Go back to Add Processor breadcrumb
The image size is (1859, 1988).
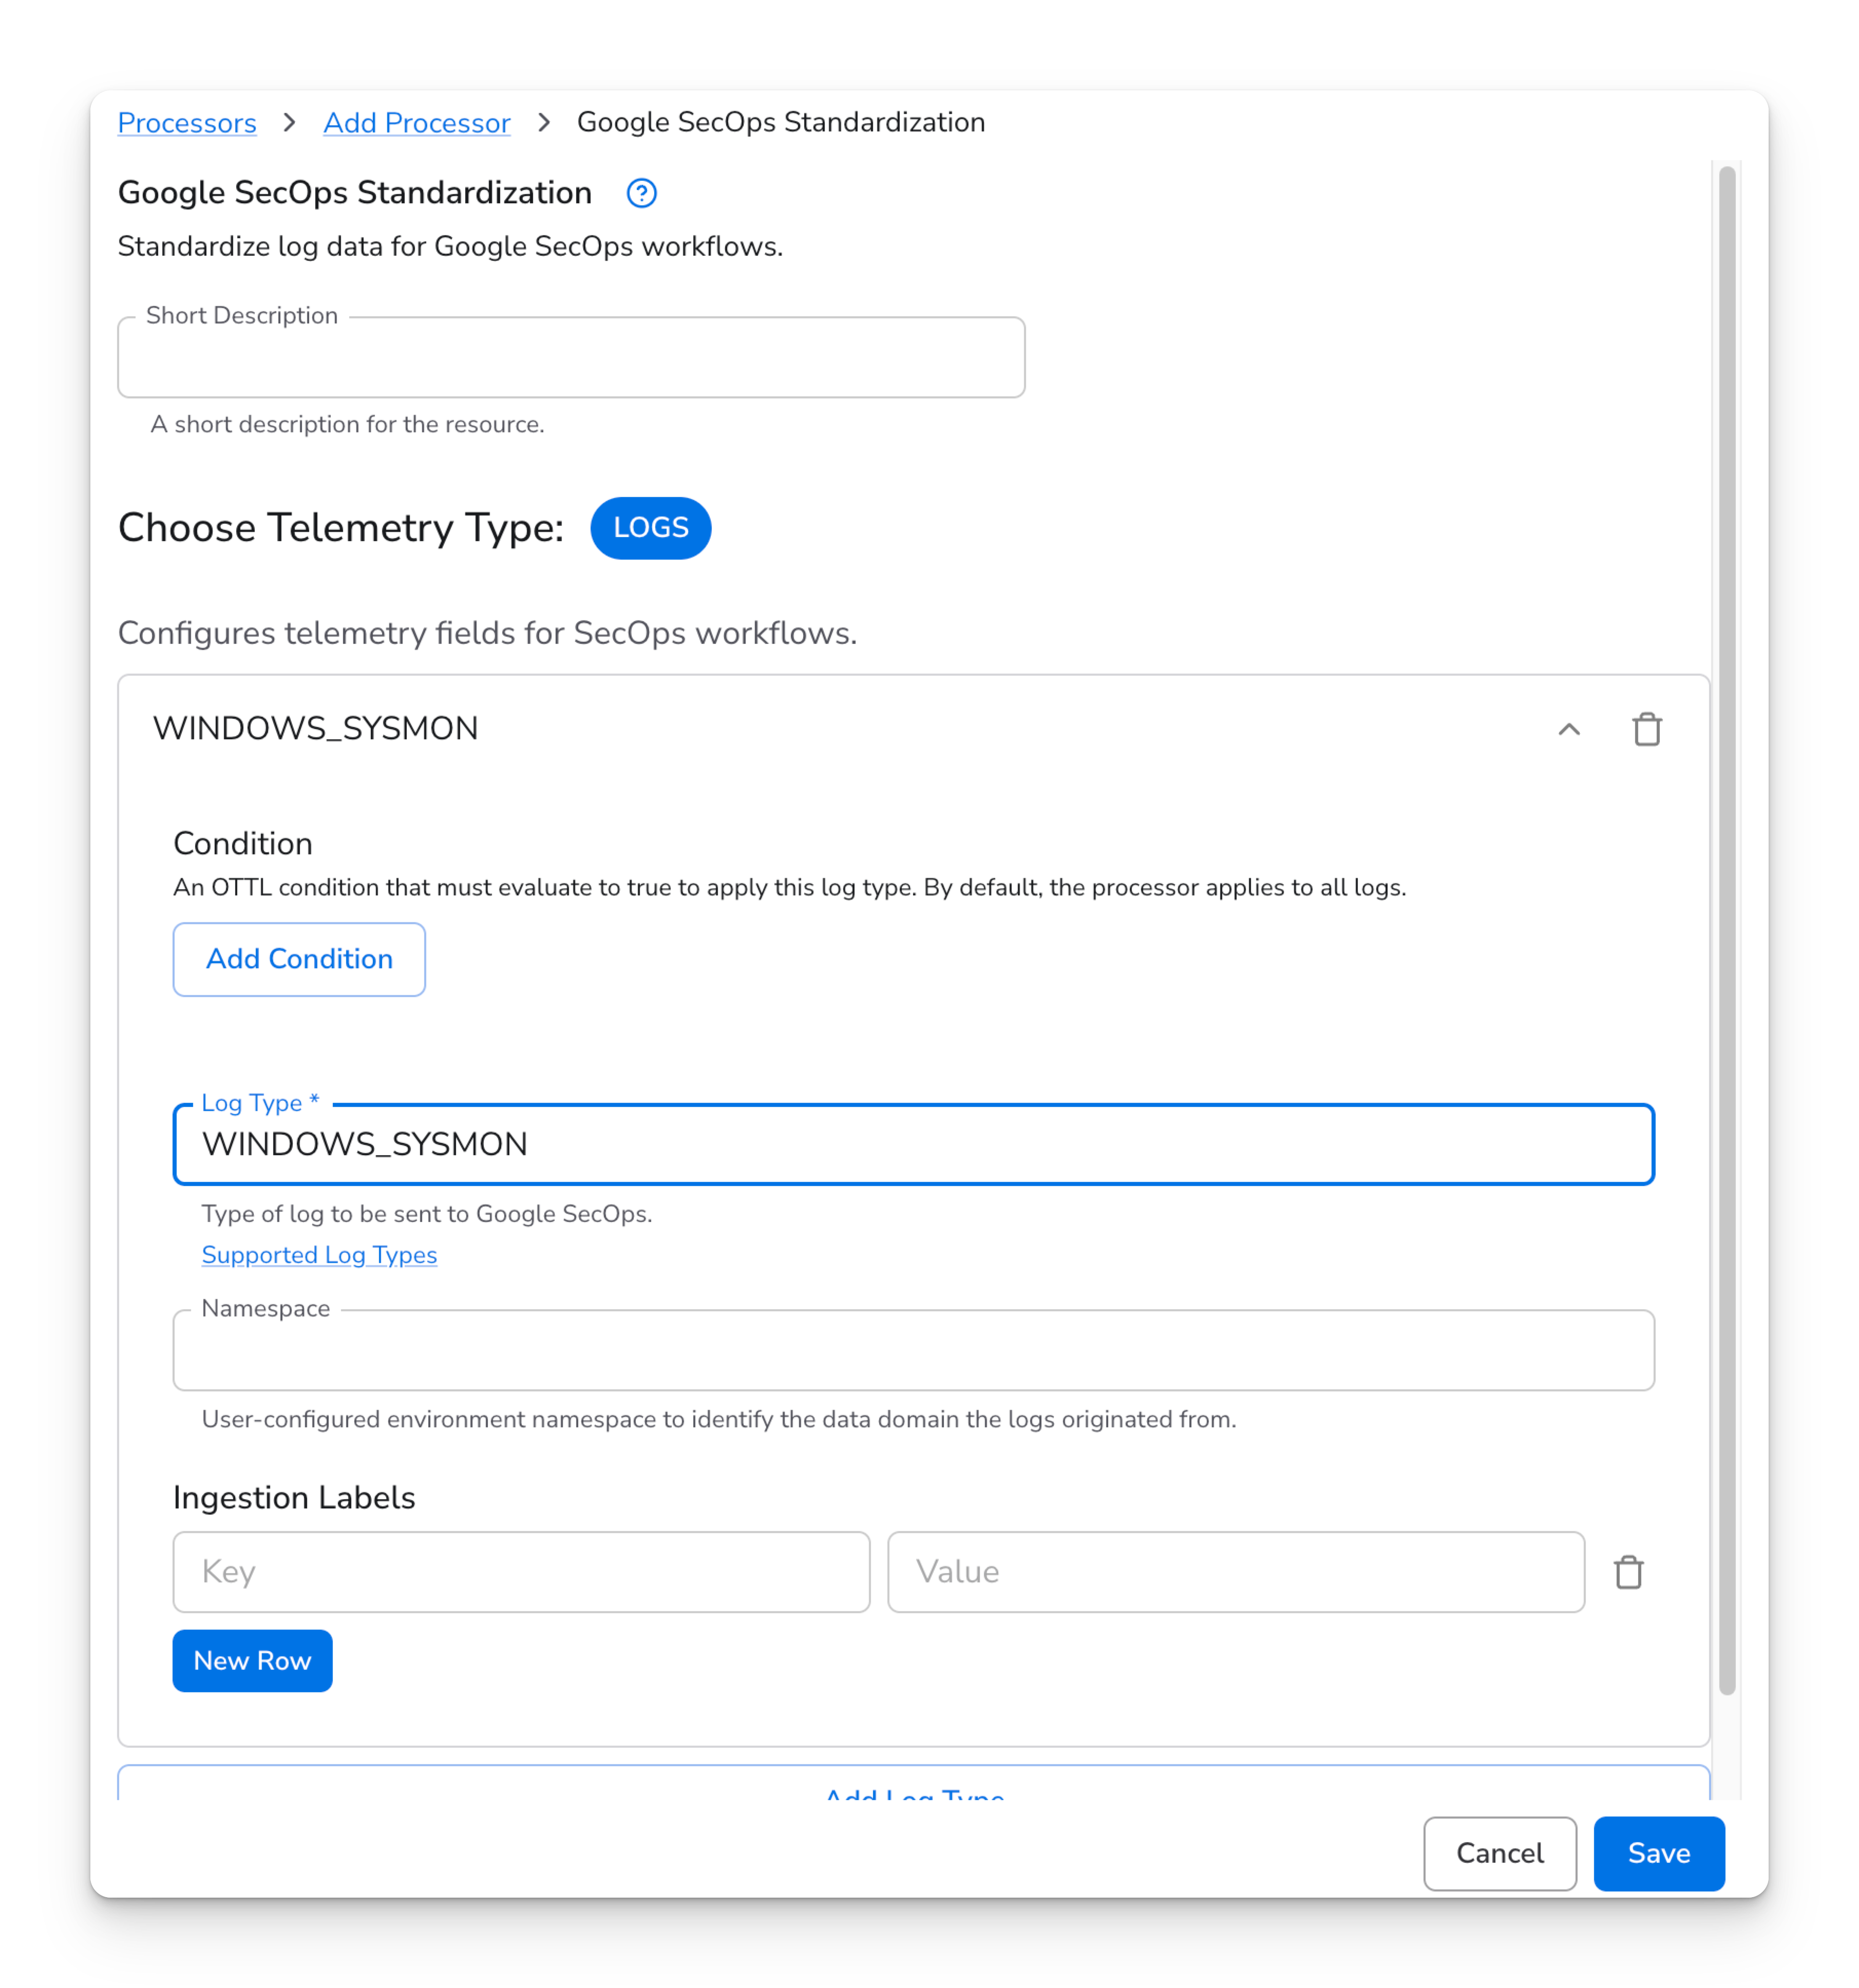pyautogui.click(x=416, y=123)
